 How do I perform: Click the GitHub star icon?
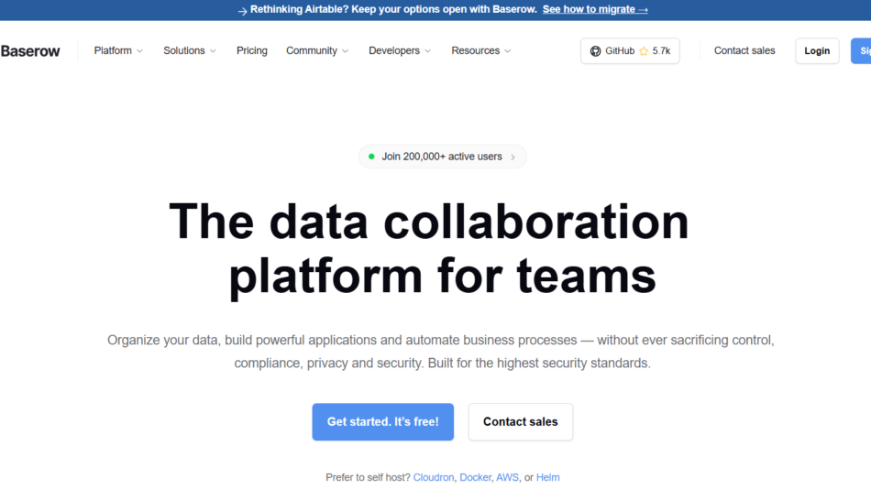coord(644,51)
